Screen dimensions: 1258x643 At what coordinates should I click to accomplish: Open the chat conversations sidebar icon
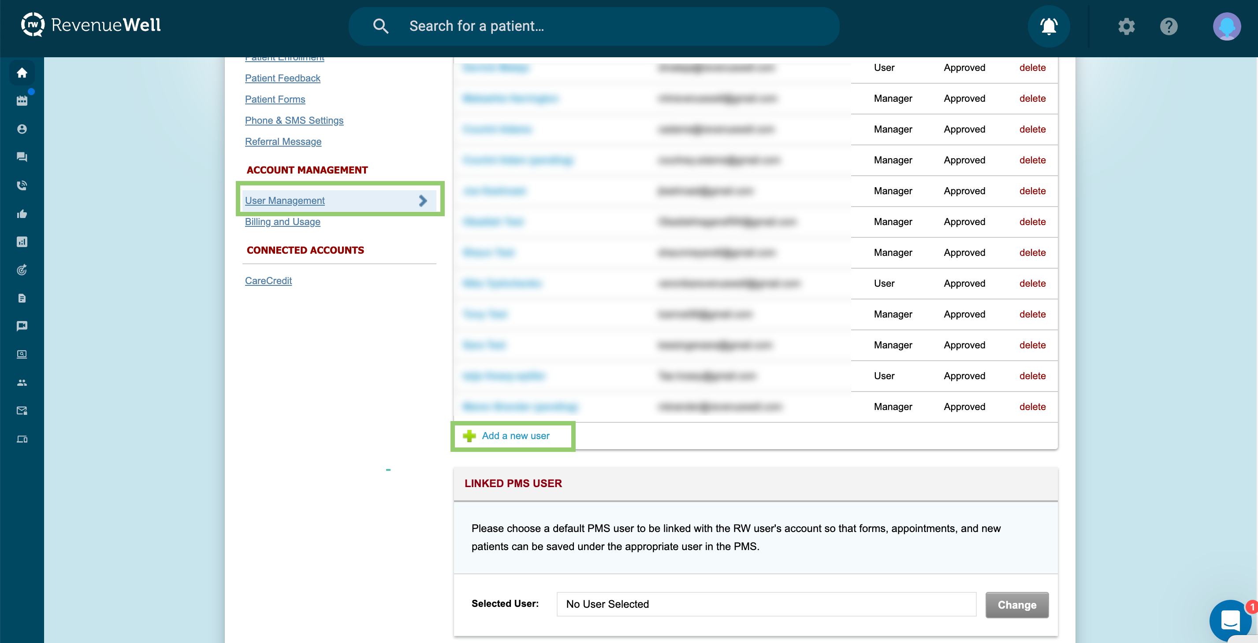point(22,157)
